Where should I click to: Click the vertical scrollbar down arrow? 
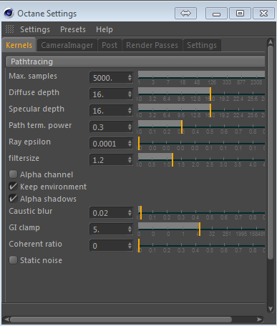click(x=271, y=309)
